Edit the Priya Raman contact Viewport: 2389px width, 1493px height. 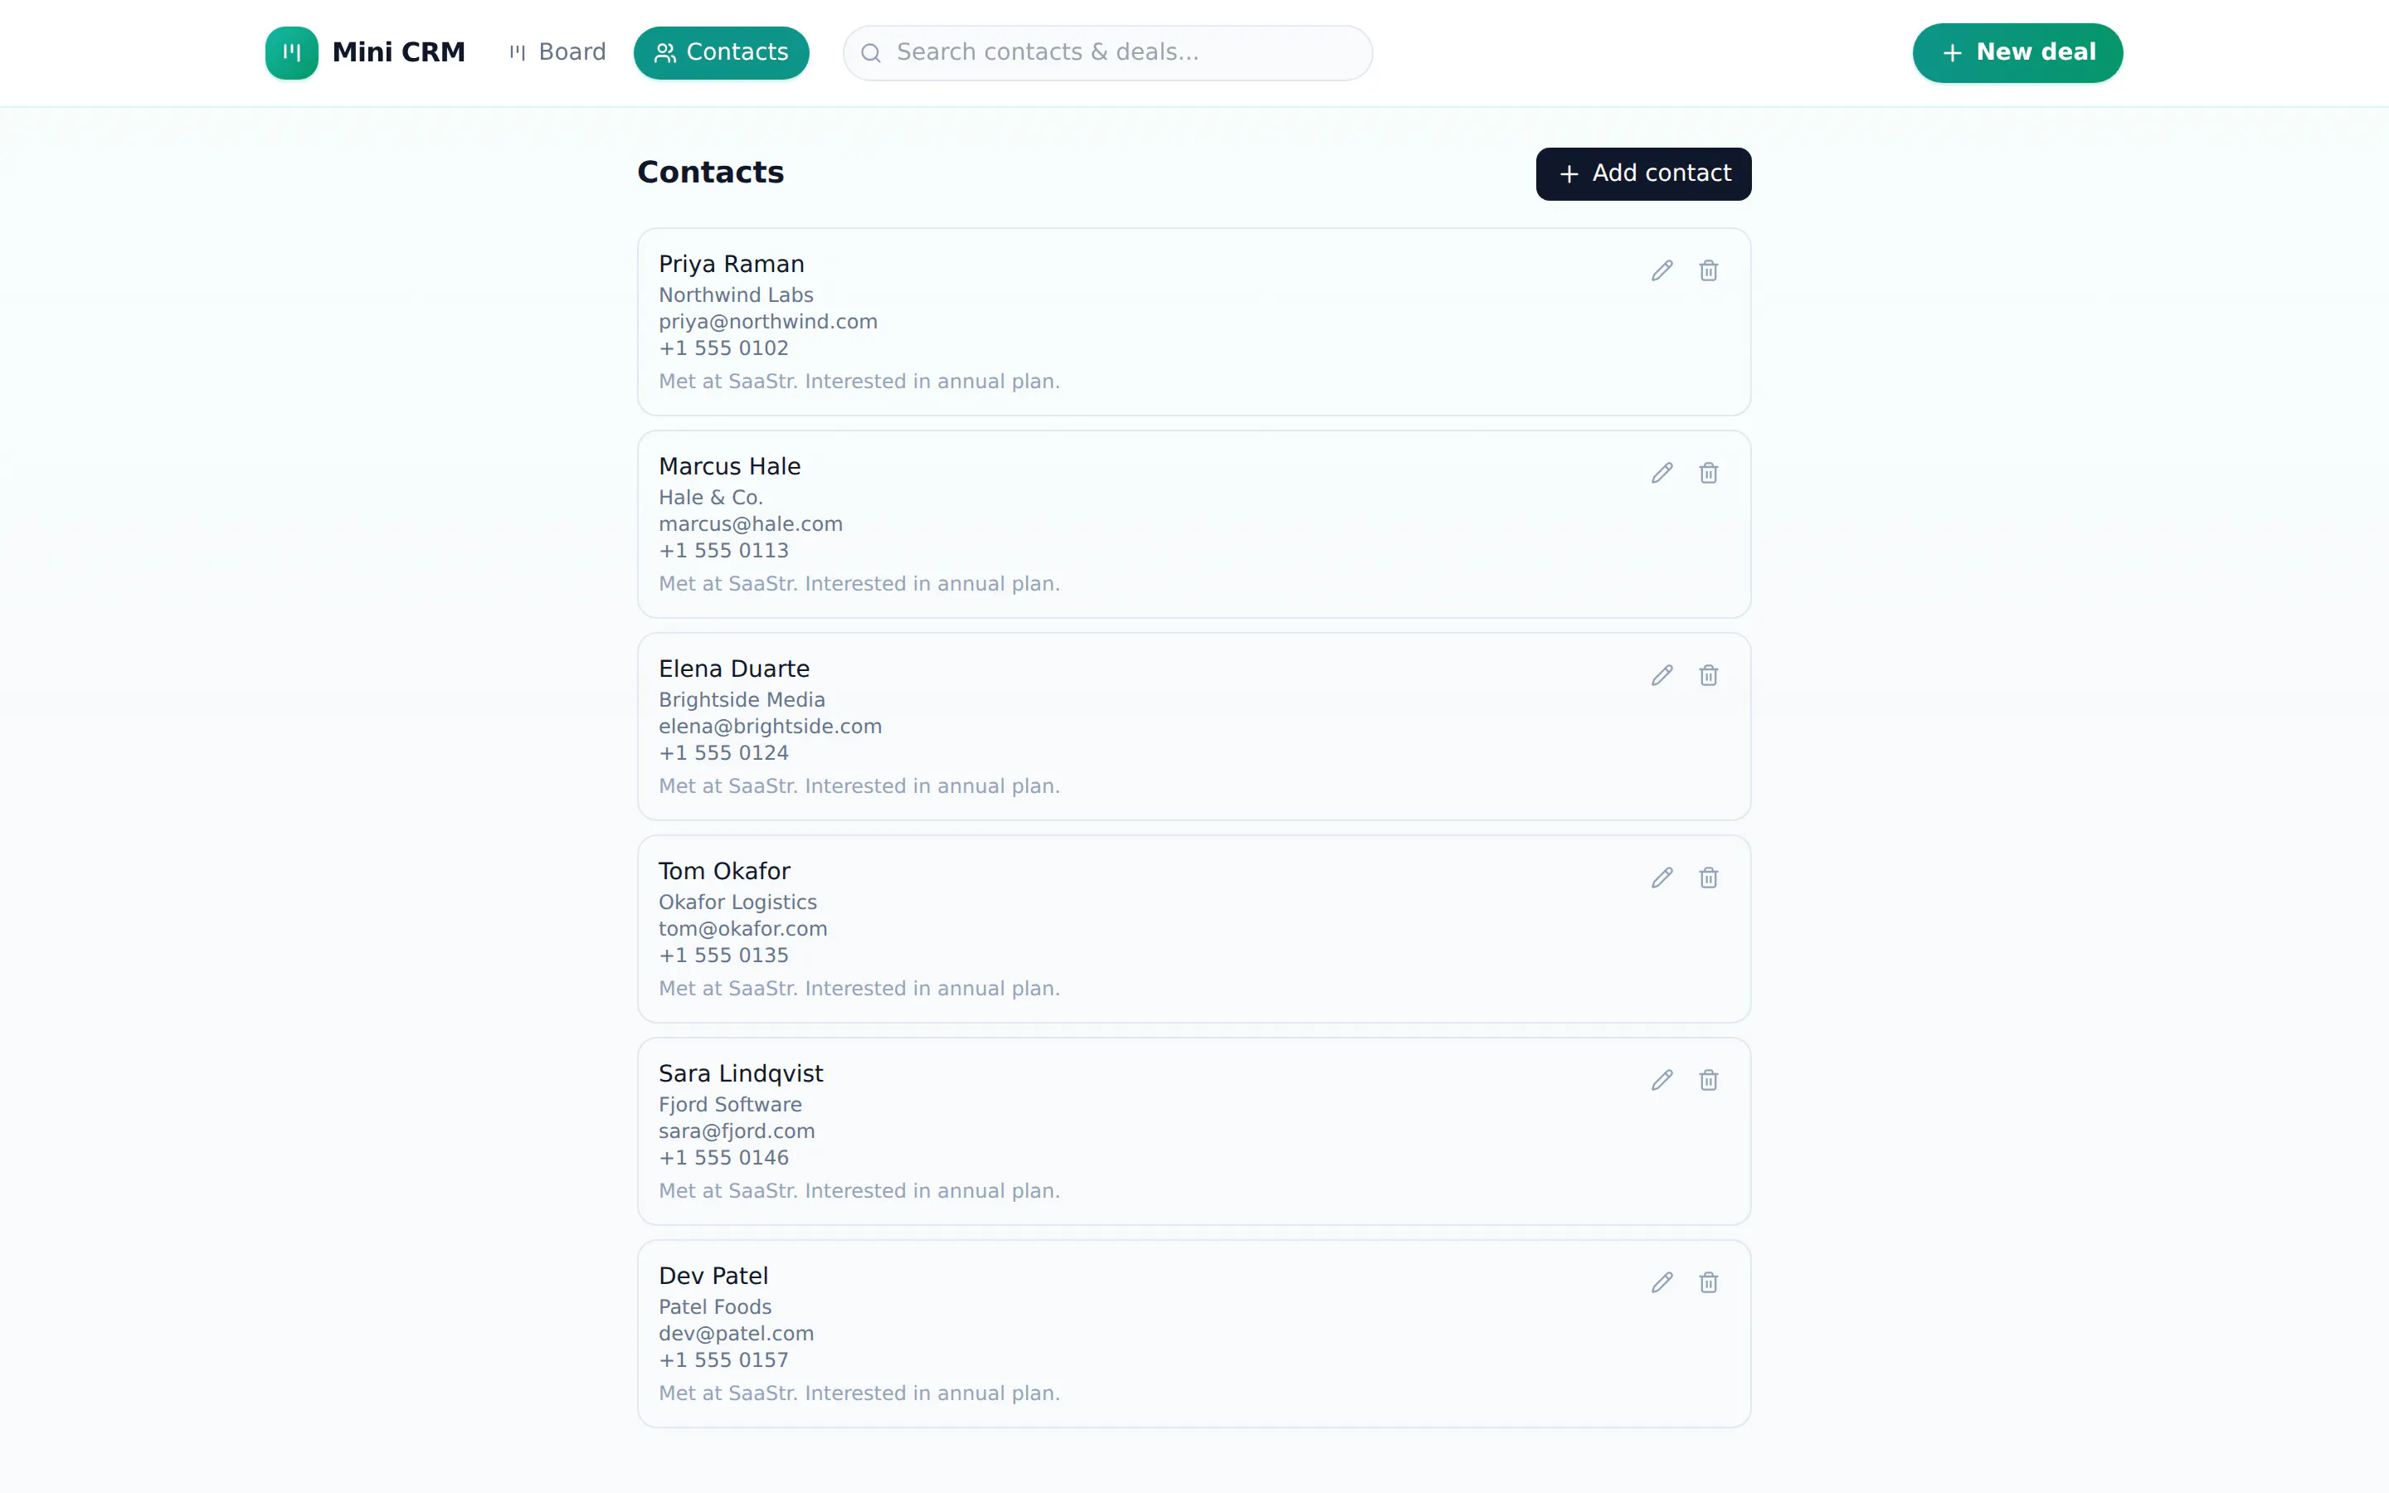(1662, 270)
